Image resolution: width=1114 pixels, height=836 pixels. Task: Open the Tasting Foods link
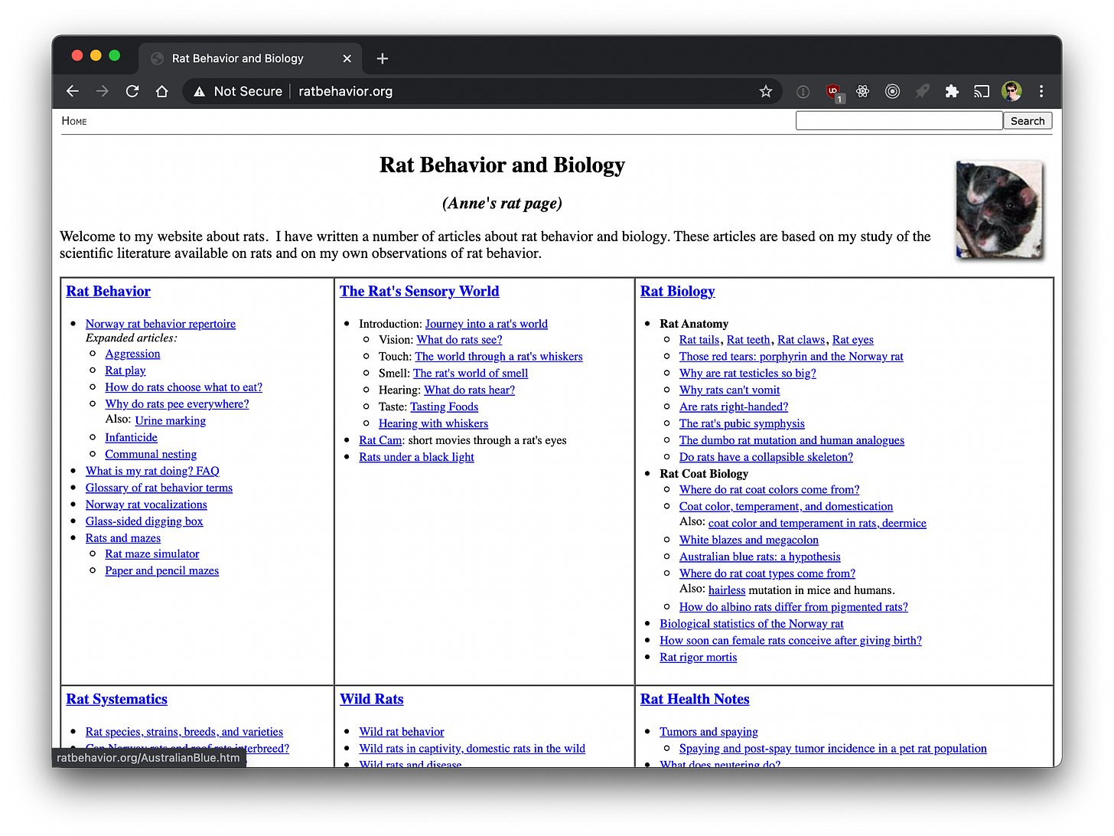pos(444,407)
